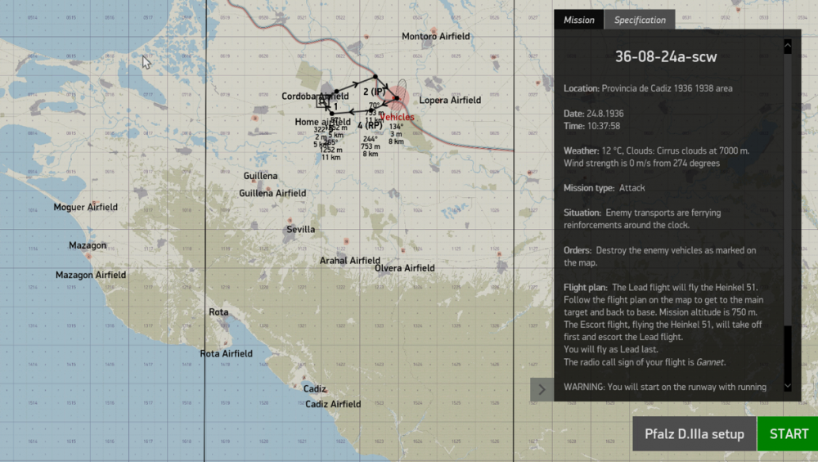The image size is (818, 462).
Task: Click the Cadiz Airfield marker
Action: pyautogui.click(x=333, y=404)
